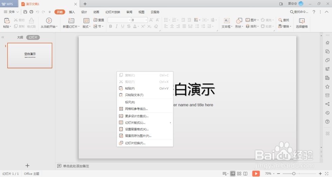Expand the File (文件) menu dropdown

coord(11,12)
